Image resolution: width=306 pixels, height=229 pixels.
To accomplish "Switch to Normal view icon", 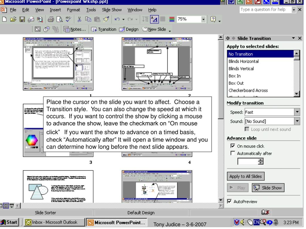I will click(1, 206).
